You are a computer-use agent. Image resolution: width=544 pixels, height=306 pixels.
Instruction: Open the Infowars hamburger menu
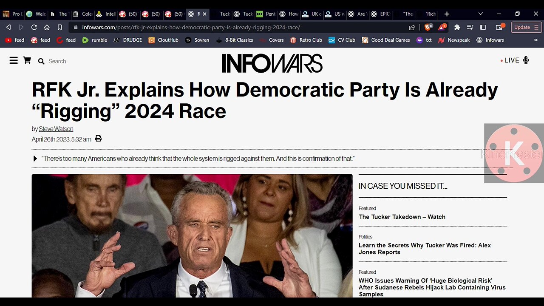[x=14, y=61]
